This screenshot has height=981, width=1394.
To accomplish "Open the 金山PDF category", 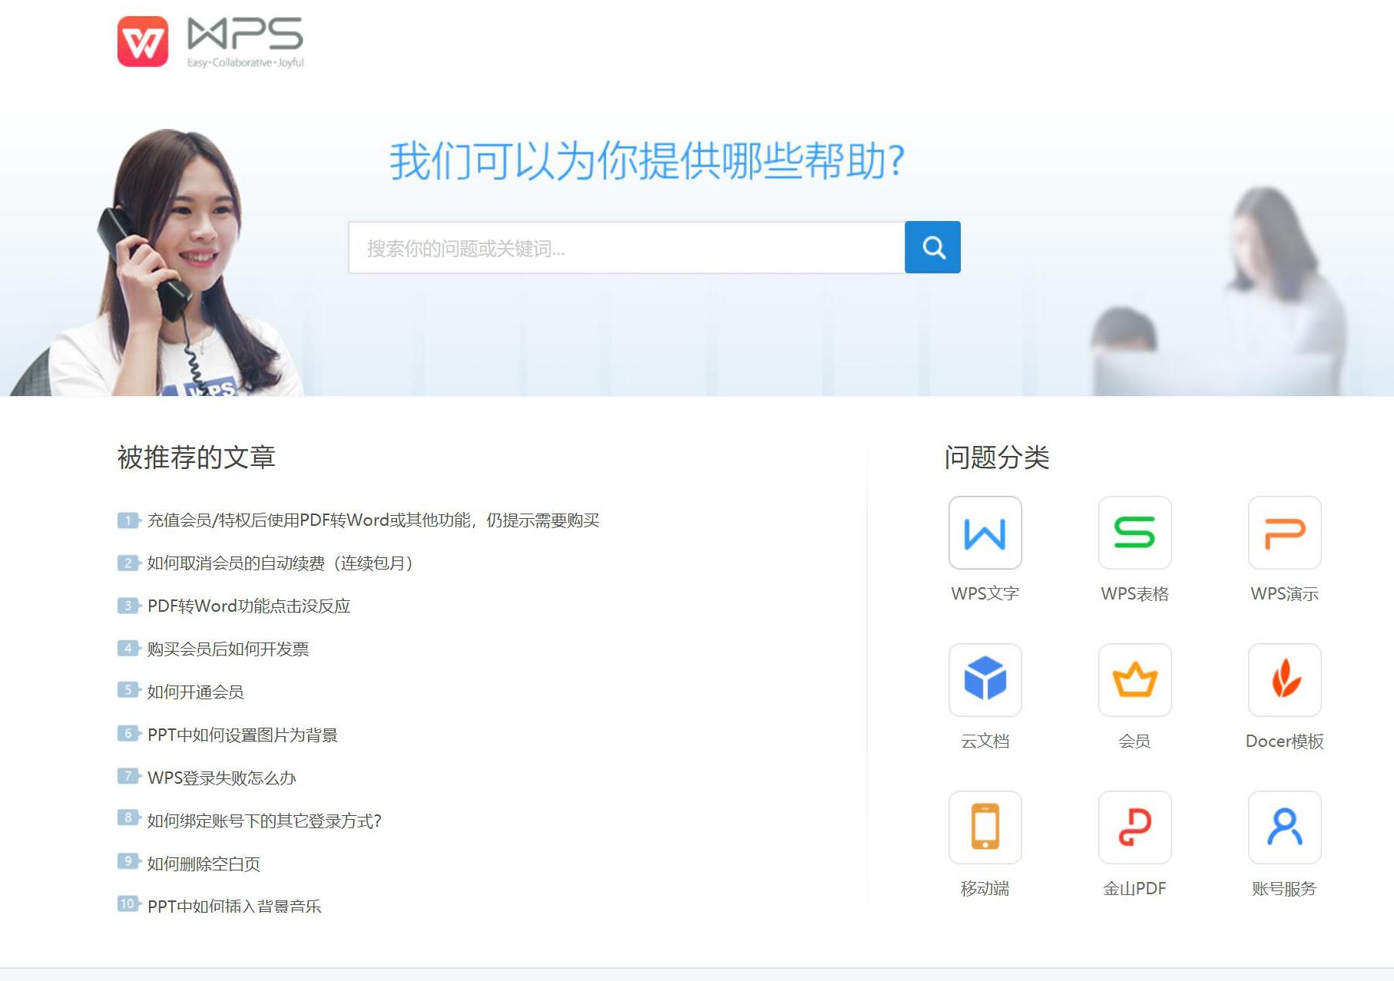I will 1134,827.
